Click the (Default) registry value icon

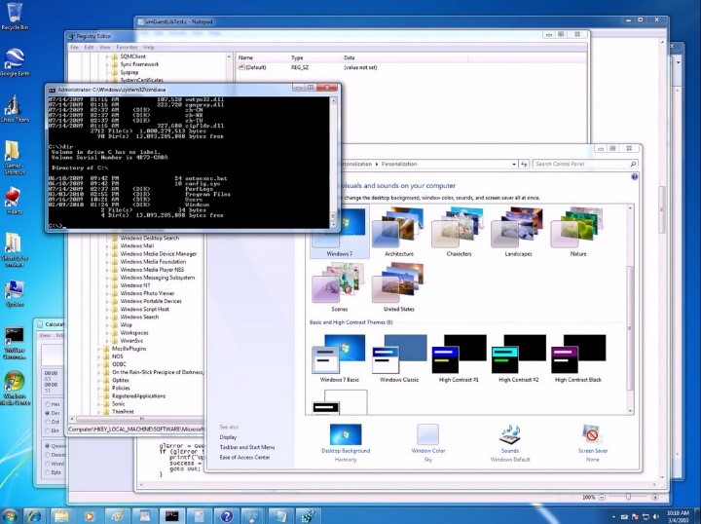click(x=241, y=67)
